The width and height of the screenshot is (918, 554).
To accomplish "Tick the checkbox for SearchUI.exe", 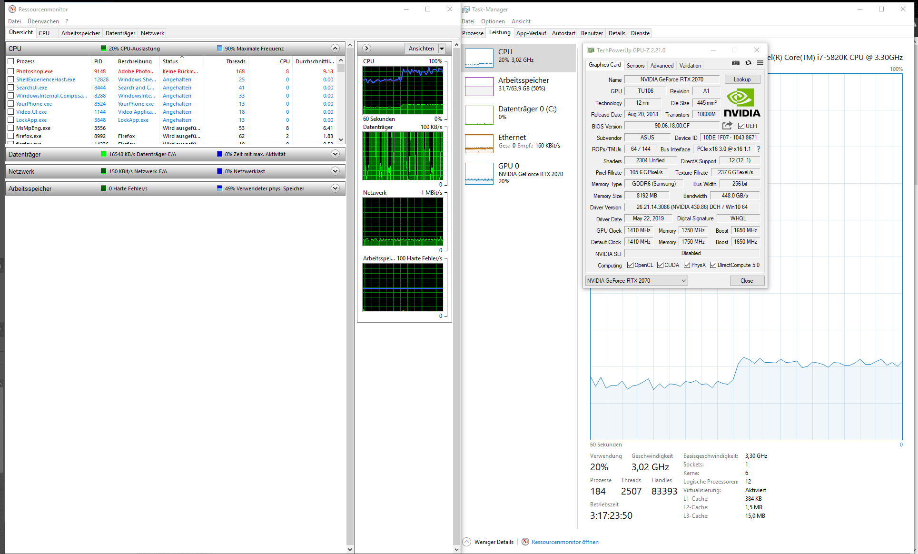I will (x=10, y=88).
